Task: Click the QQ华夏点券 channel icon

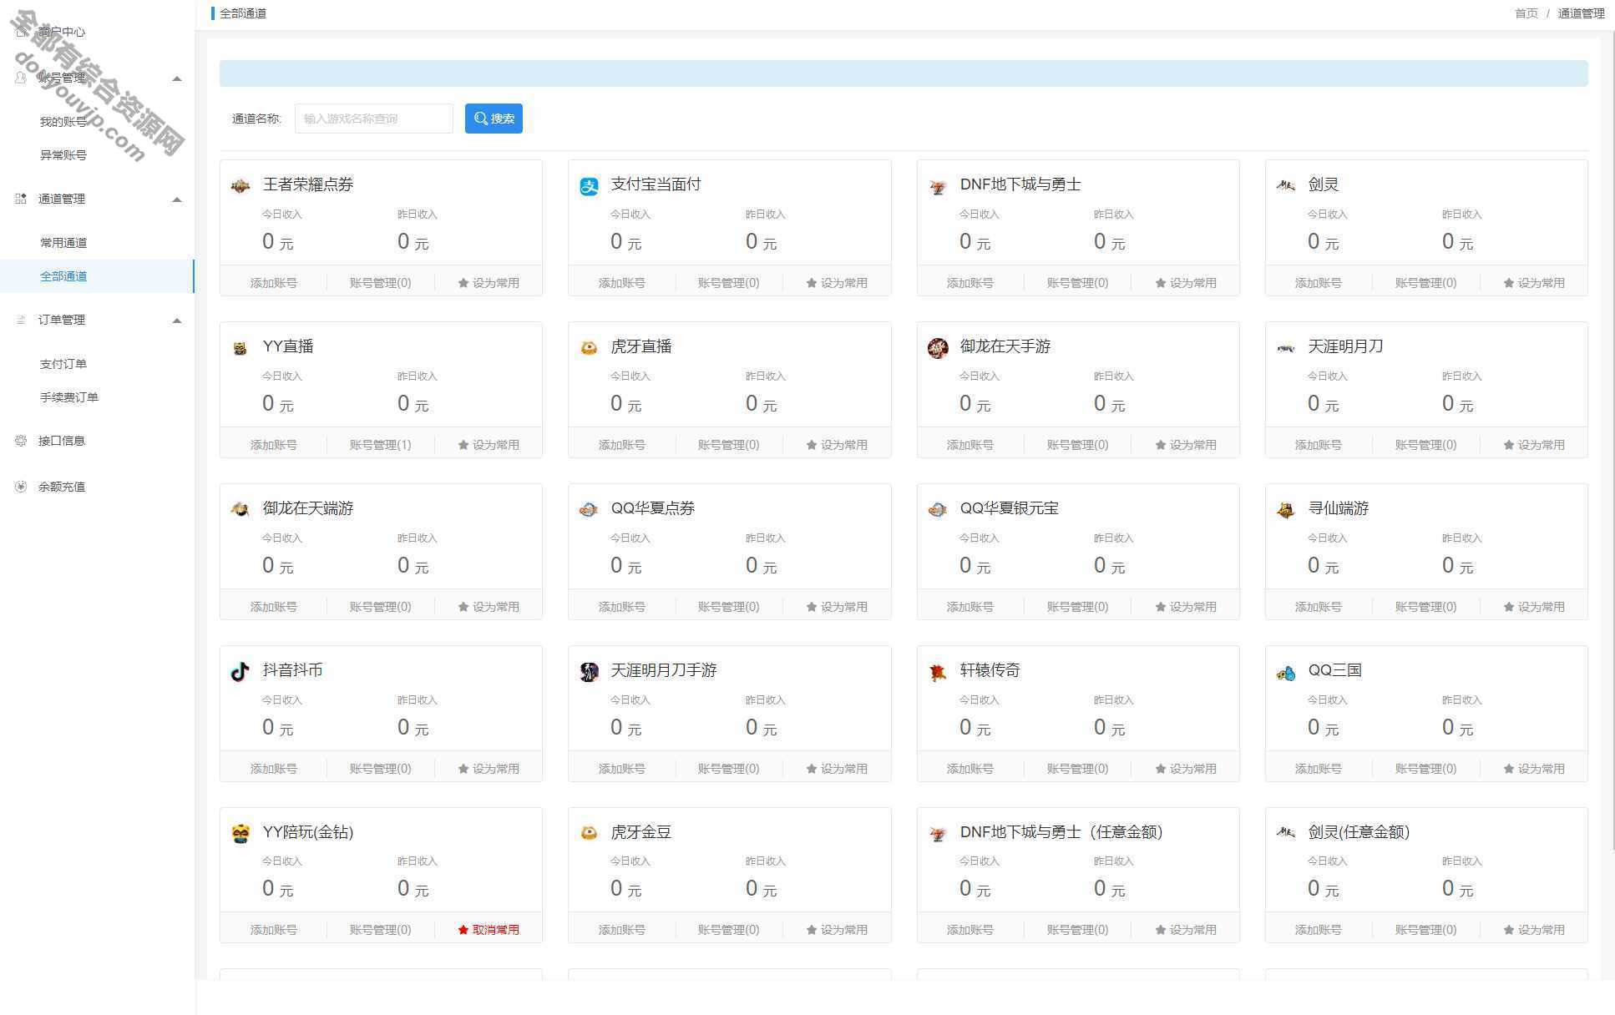Action: click(x=589, y=509)
